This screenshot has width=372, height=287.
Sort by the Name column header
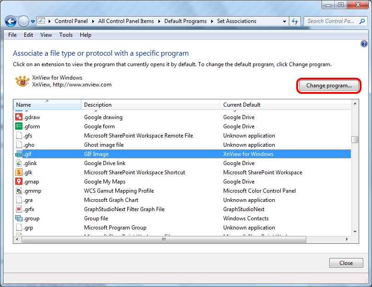47,105
